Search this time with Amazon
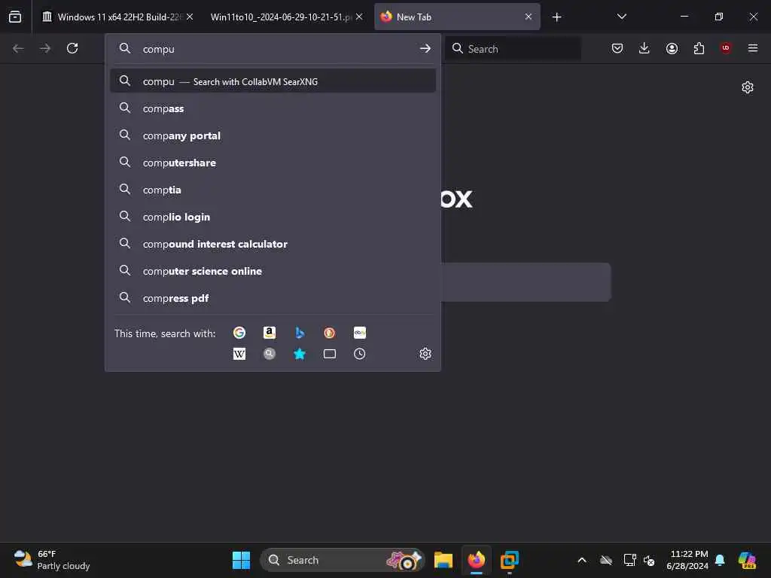 click(269, 333)
